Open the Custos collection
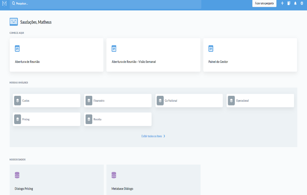 tap(47, 101)
